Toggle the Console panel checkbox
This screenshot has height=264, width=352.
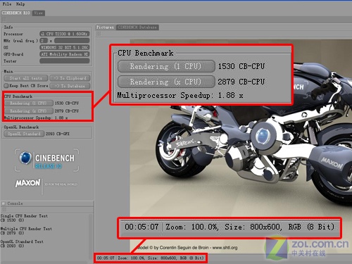click(x=4, y=203)
